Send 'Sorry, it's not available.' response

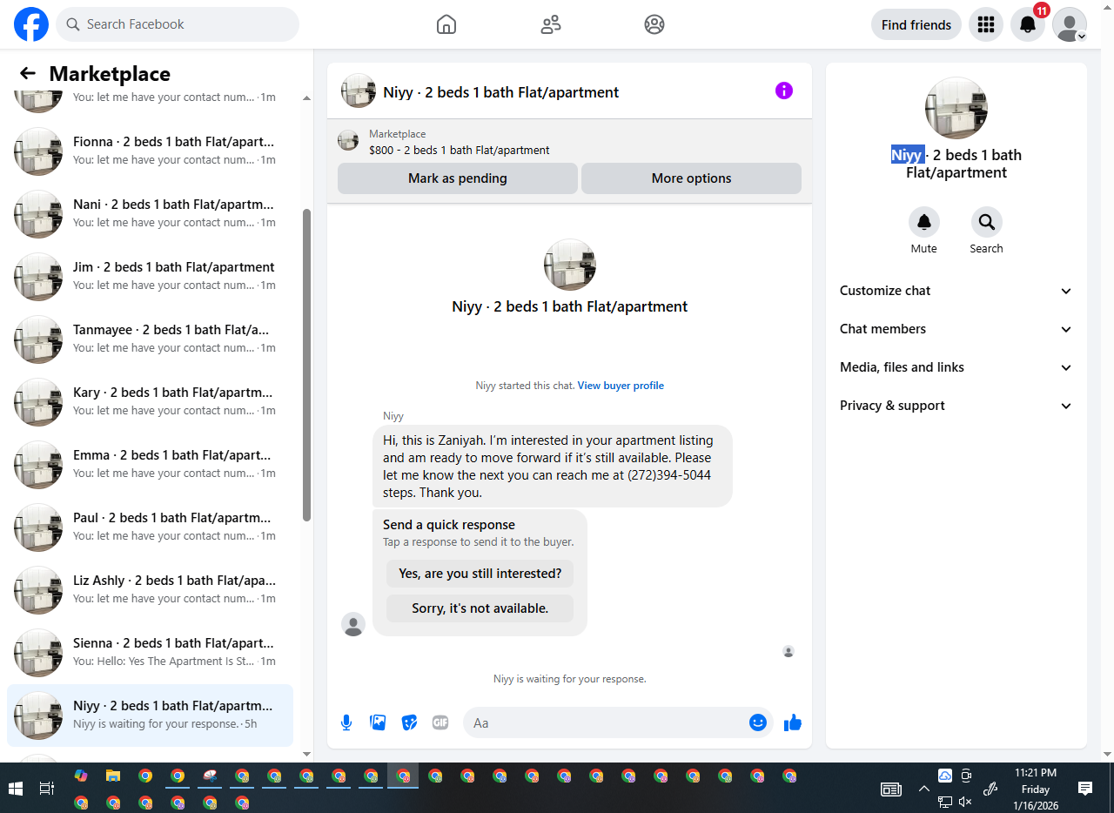pos(480,608)
